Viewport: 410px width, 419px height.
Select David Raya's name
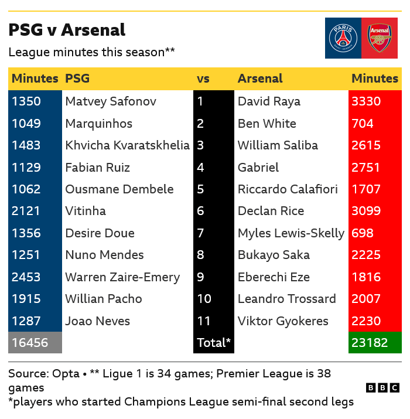click(x=269, y=101)
